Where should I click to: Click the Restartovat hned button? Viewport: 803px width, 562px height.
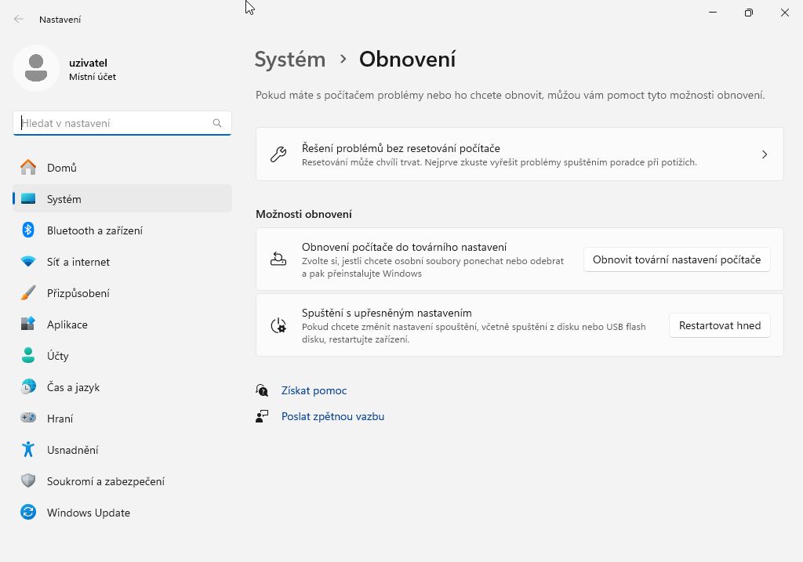point(719,325)
